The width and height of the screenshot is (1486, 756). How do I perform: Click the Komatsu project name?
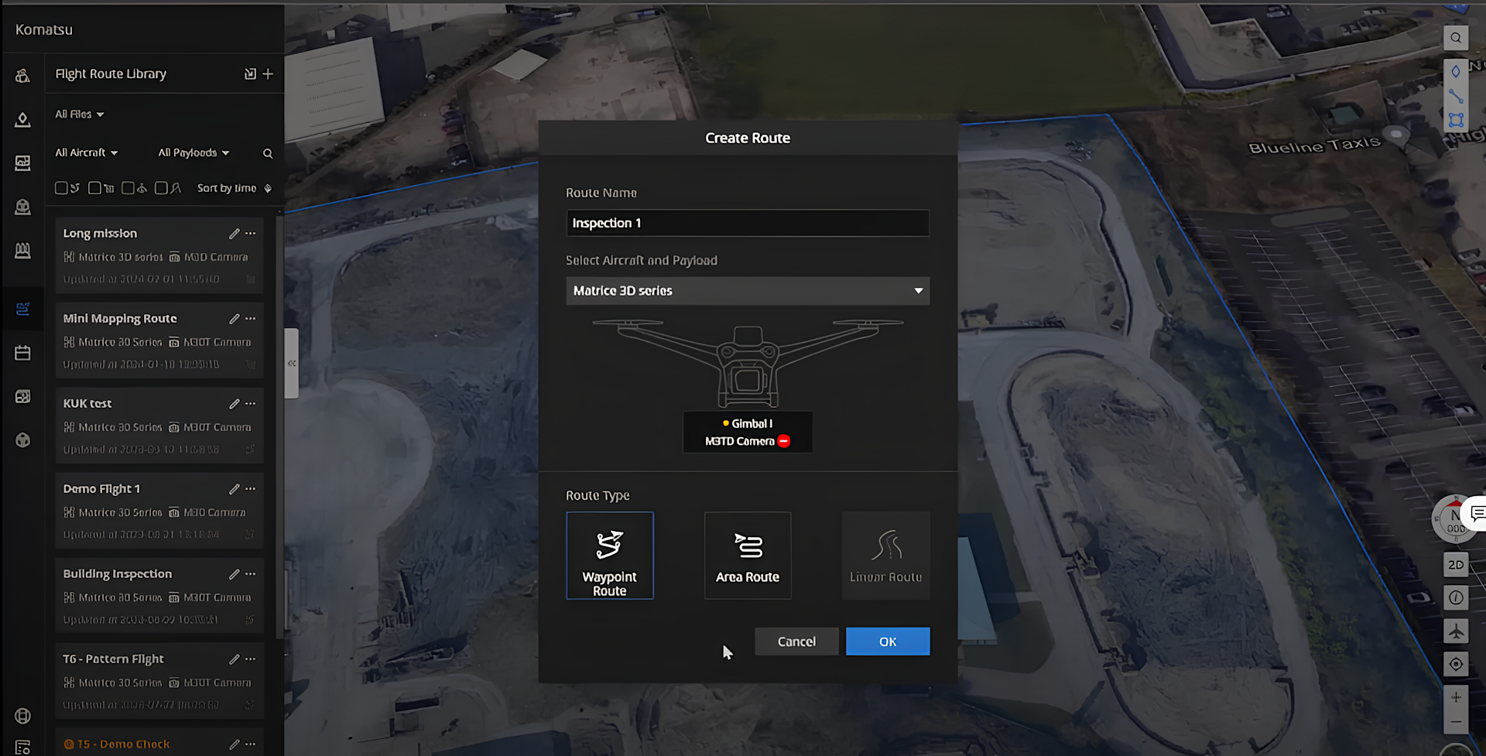[x=44, y=29]
